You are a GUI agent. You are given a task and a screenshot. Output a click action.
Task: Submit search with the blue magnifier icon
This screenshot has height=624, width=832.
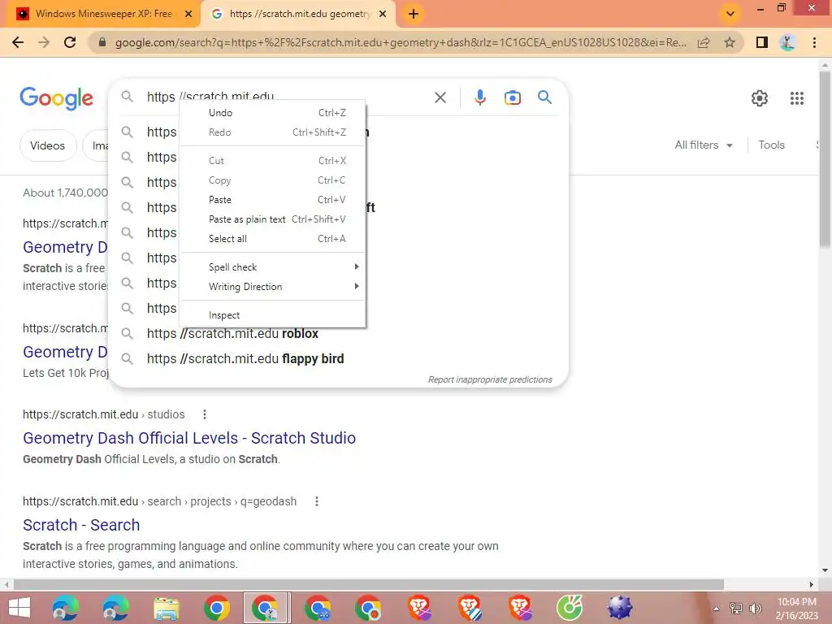pyautogui.click(x=544, y=97)
